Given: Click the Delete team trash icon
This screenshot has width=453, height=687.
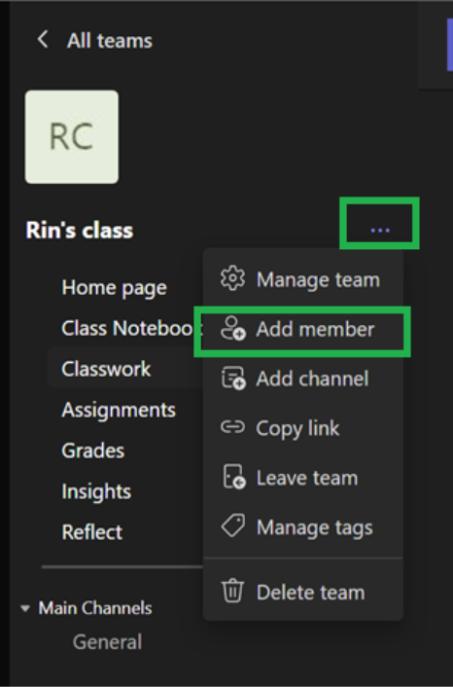Looking at the screenshot, I should coord(232,591).
